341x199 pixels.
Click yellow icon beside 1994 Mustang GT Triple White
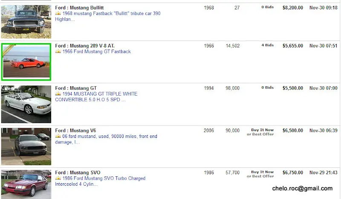click(58, 94)
